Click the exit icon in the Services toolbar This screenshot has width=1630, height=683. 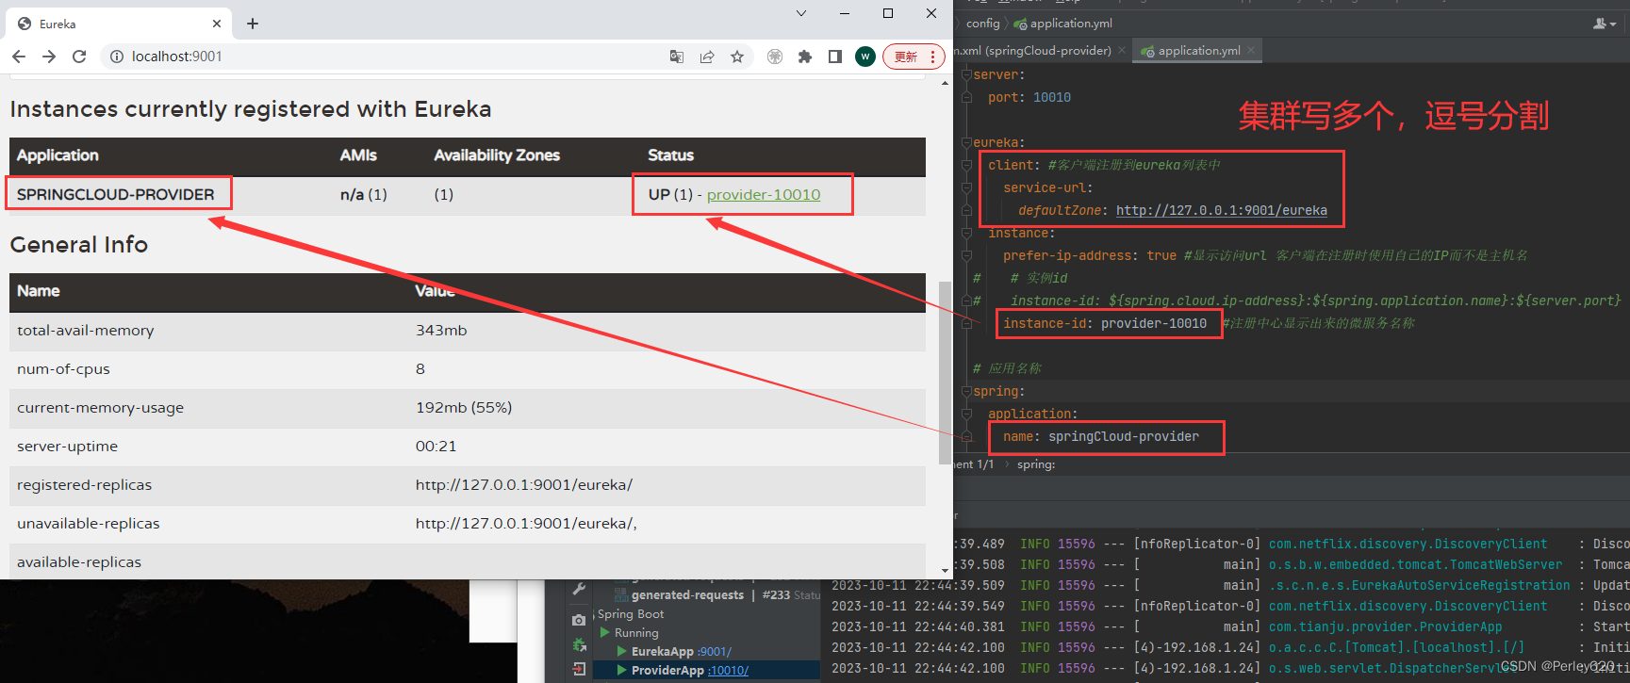pos(579,669)
